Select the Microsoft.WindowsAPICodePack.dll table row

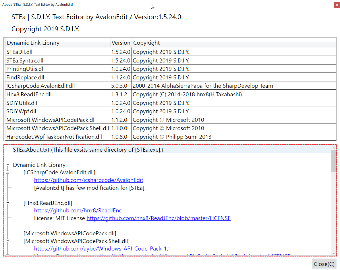tap(171, 120)
